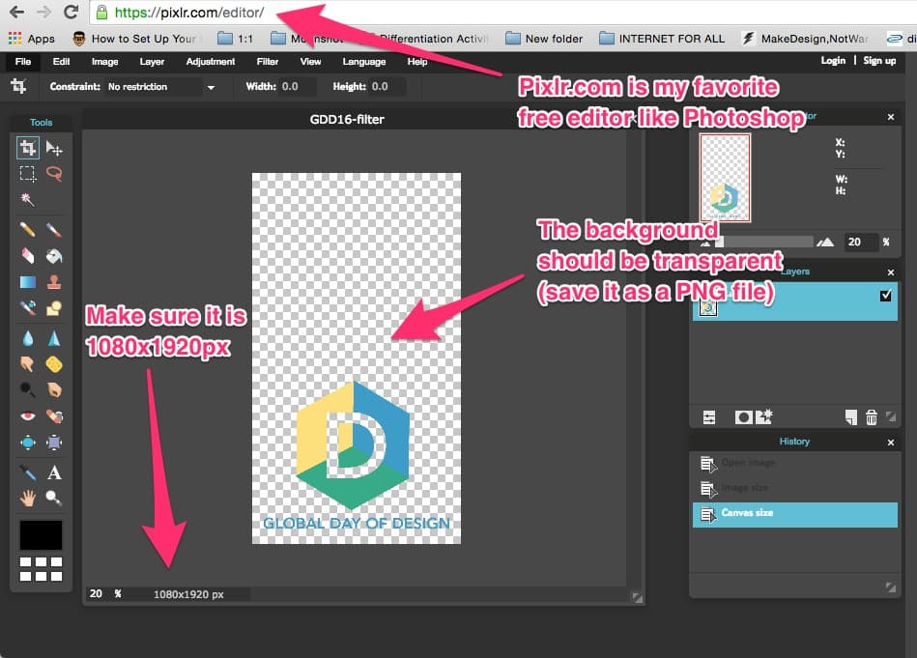Image resolution: width=917 pixels, height=658 pixels.
Task: Select the Clone Stamp tool
Action: point(54,282)
